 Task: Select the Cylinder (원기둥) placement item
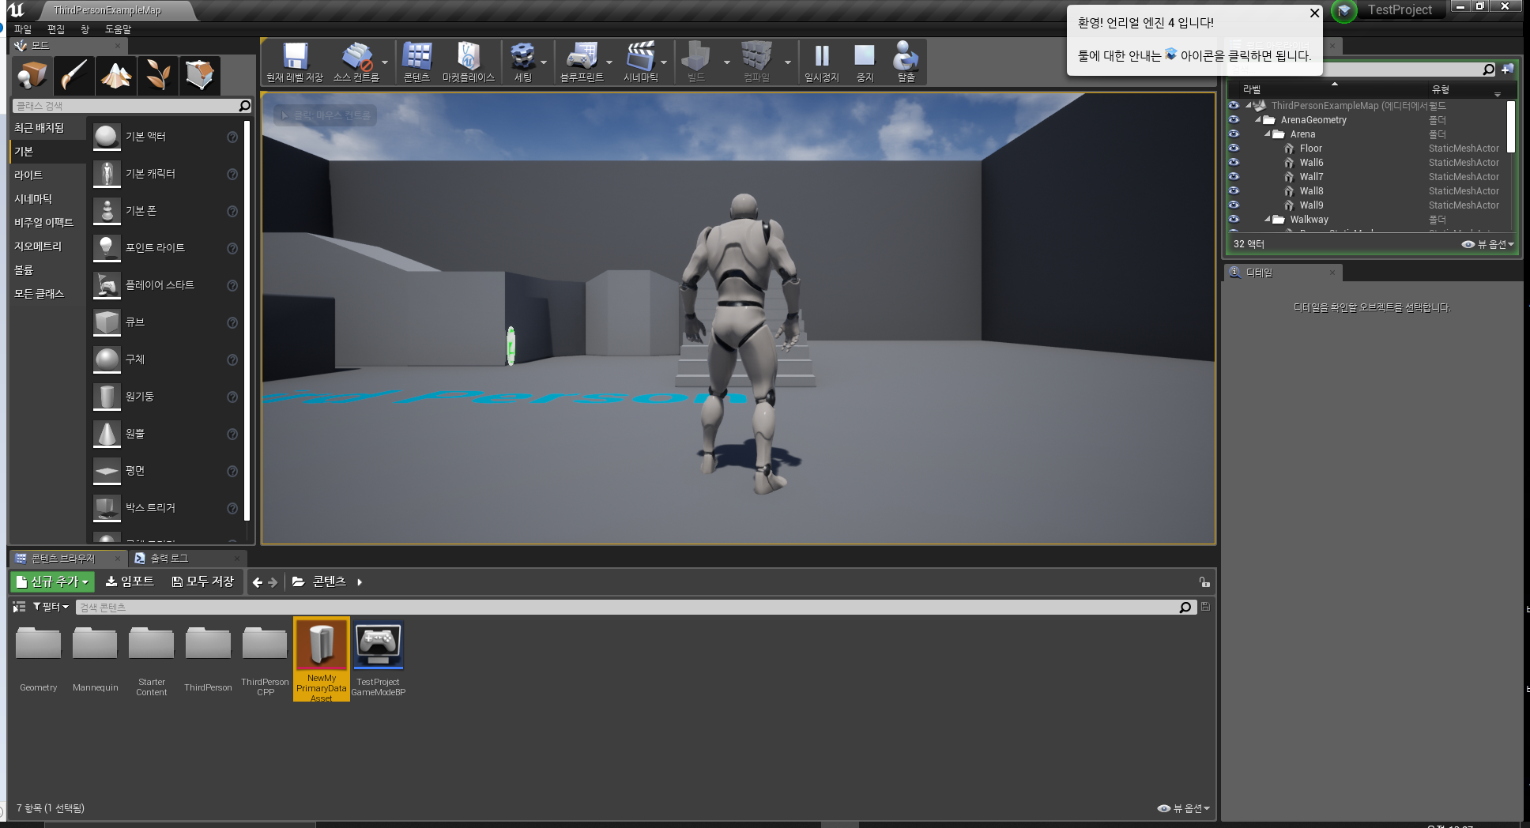[x=165, y=397]
